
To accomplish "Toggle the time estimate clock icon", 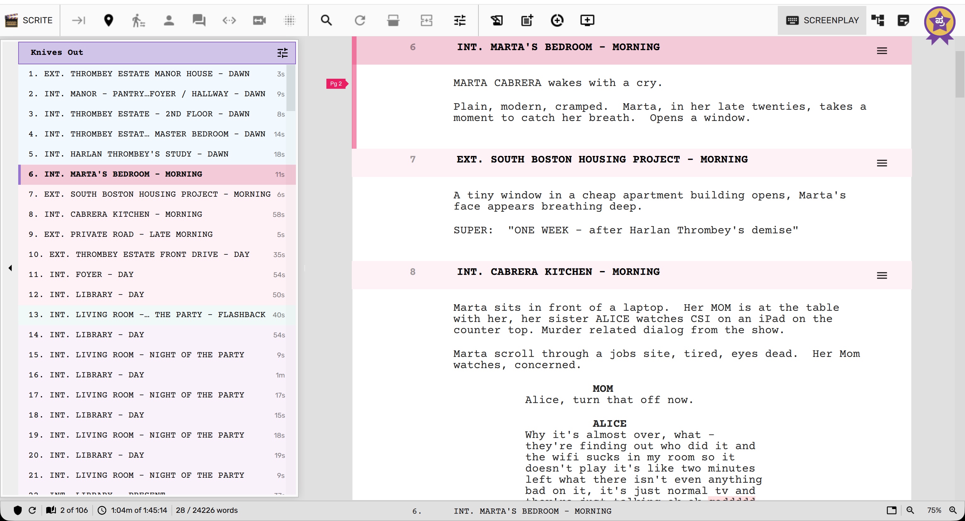I will click(x=102, y=510).
